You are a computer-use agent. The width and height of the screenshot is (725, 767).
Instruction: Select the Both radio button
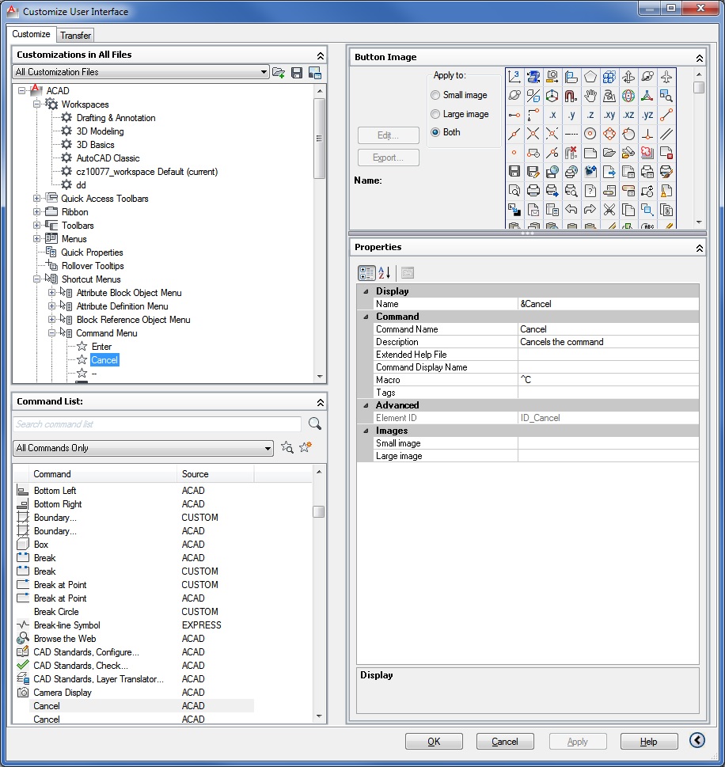click(435, 132)
